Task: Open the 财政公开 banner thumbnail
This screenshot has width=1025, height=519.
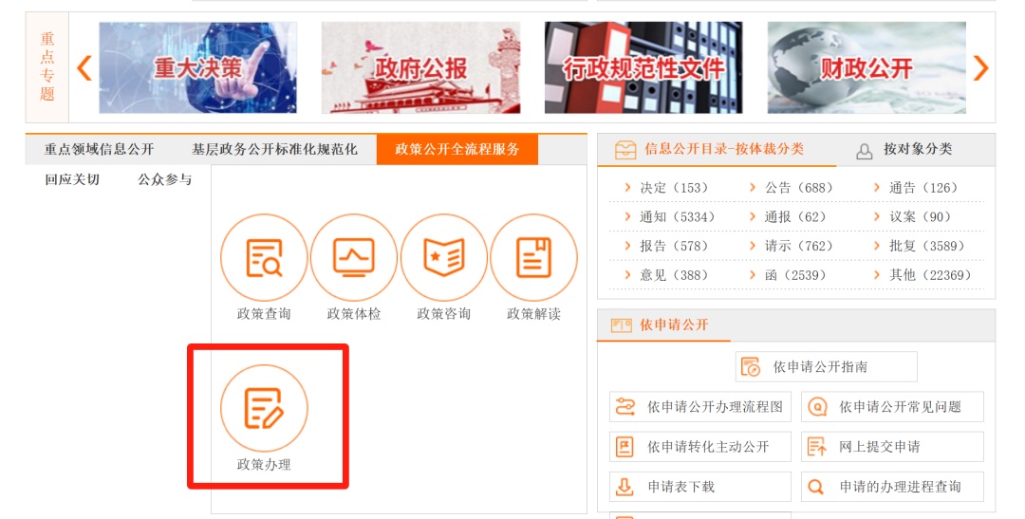Action: pyautogui.click(x=867, y=67)
